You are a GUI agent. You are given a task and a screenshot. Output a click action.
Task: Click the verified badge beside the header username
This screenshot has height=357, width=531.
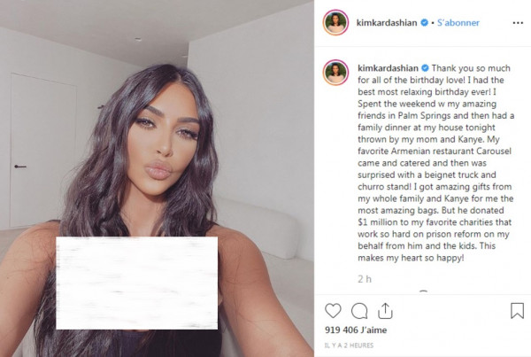[424, 23]
